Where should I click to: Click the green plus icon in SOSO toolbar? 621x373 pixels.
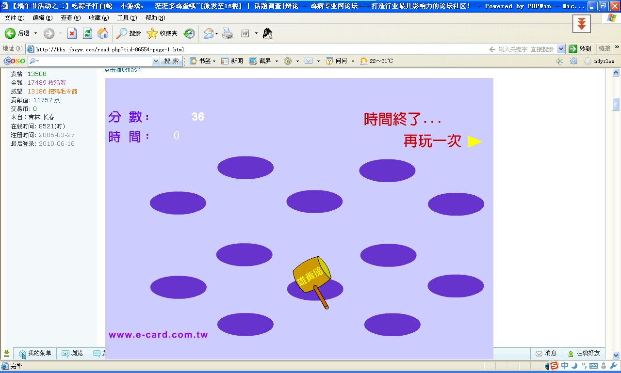click(x=560, y=61)
